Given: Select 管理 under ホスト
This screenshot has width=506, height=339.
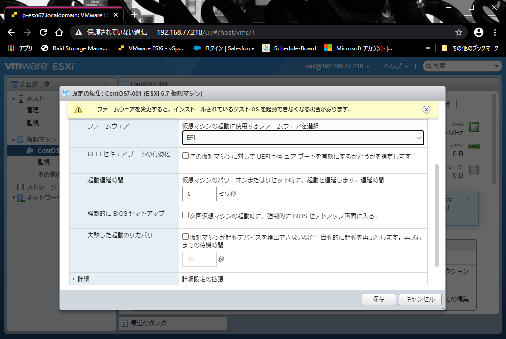Looking at the screenshot, I should coord(33,110).
